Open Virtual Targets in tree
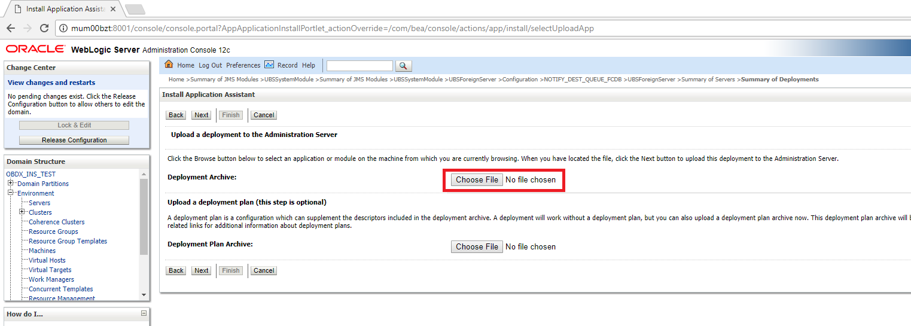The width and height of the screenshot is (911, 326). coord(50,270)
